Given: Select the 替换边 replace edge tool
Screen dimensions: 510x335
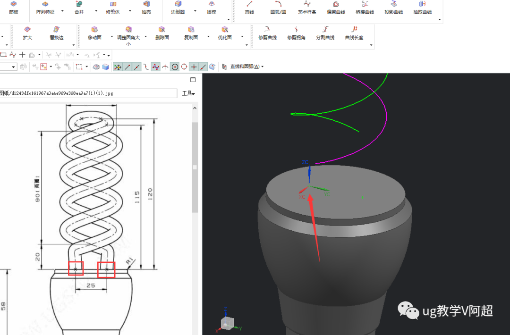Looking at the screenshot, I should (57, 33).
